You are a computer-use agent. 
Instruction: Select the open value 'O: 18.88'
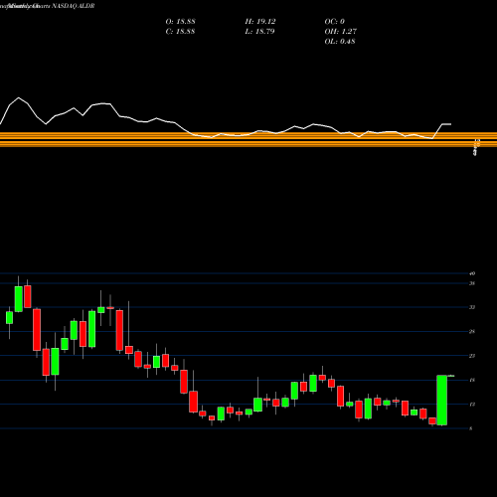point(180,22)
